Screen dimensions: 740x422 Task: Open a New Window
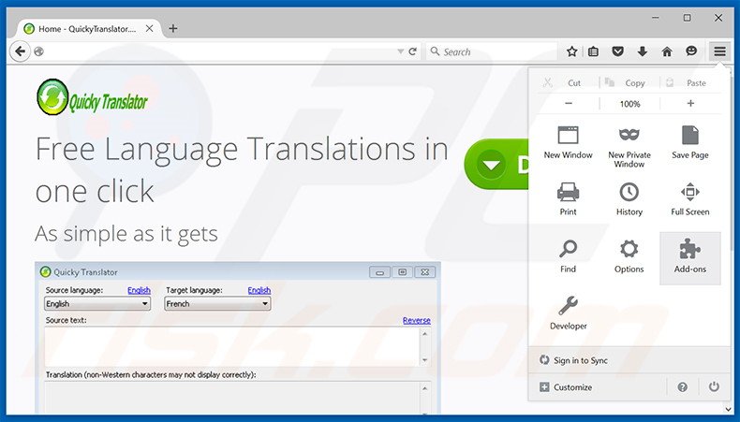point(568,142)
